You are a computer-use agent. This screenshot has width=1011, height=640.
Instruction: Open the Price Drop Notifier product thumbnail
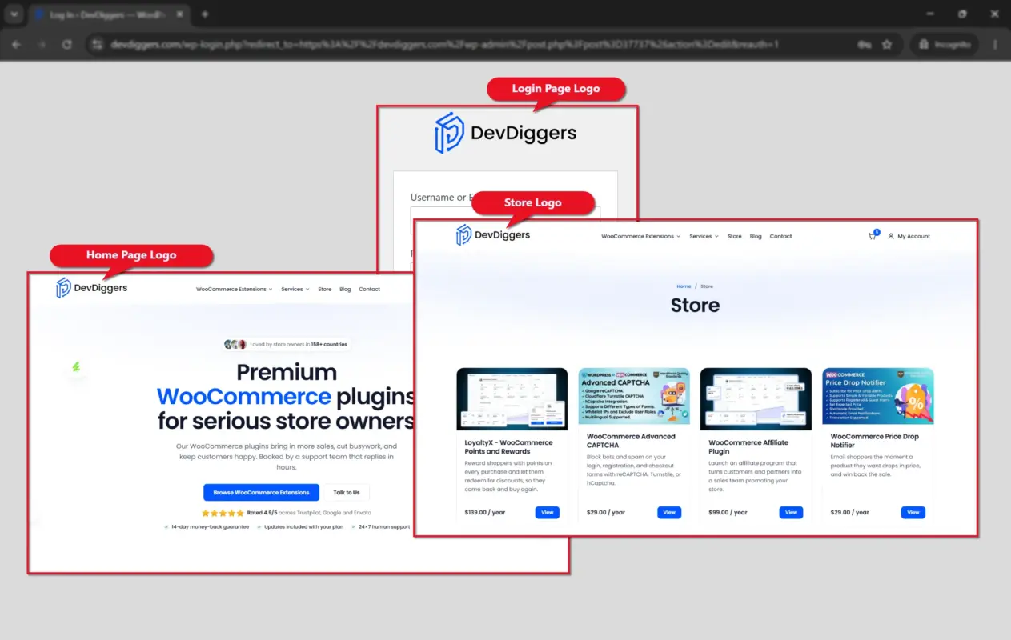pyautogui.click(x=878, y=396)
